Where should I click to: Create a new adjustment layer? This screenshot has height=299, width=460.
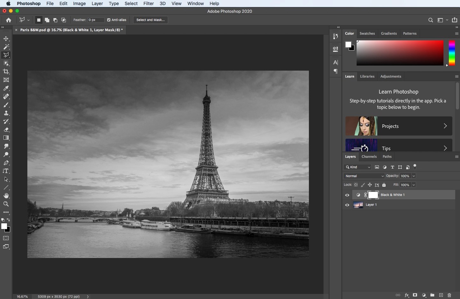(x=424, y=295)
